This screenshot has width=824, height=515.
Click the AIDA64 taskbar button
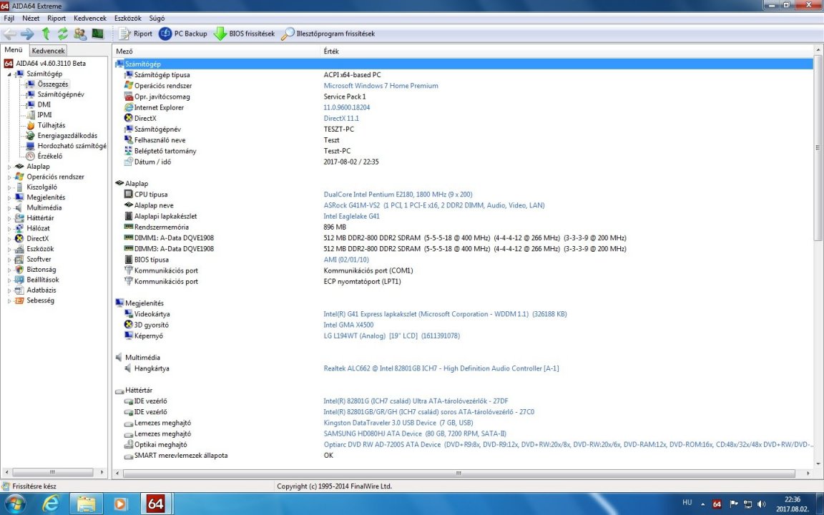(155, 504)
